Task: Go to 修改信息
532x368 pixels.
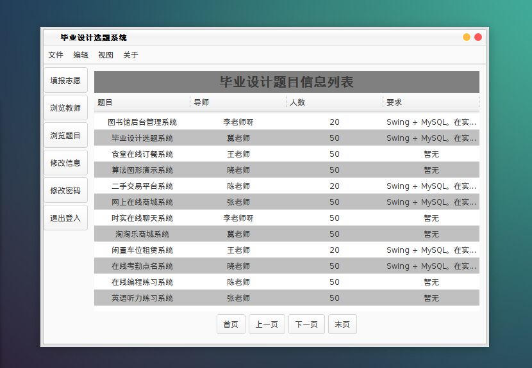Action: tap(65, 163)
